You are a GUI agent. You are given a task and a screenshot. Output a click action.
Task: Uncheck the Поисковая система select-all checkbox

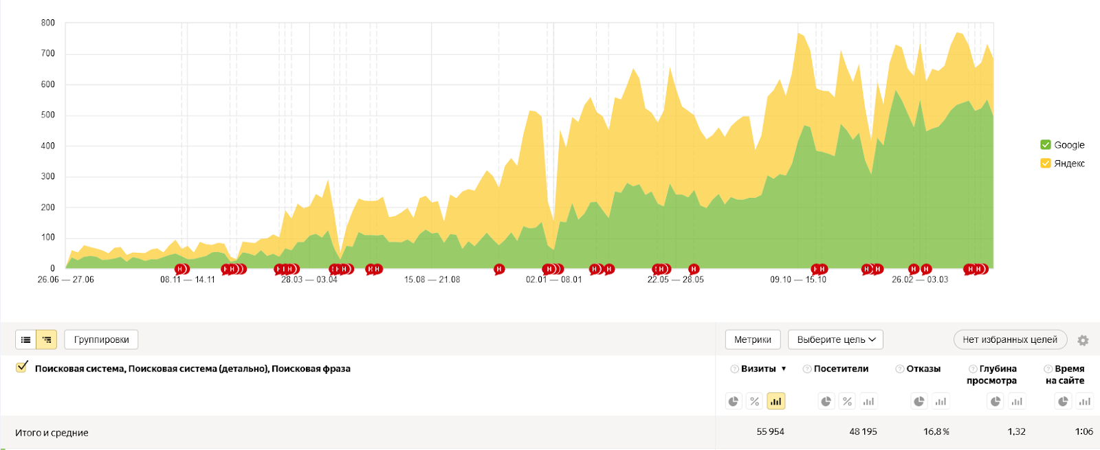pyautogui.click(x=22, y=368)
